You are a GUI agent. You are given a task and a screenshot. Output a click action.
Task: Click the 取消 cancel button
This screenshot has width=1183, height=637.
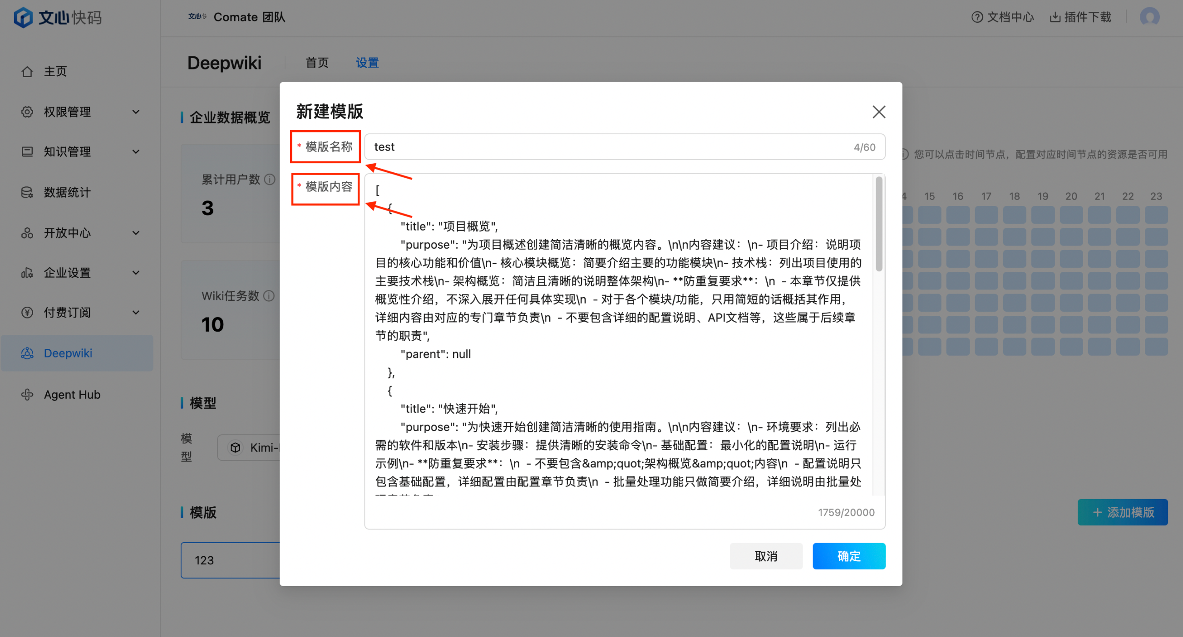coord(766,556)
